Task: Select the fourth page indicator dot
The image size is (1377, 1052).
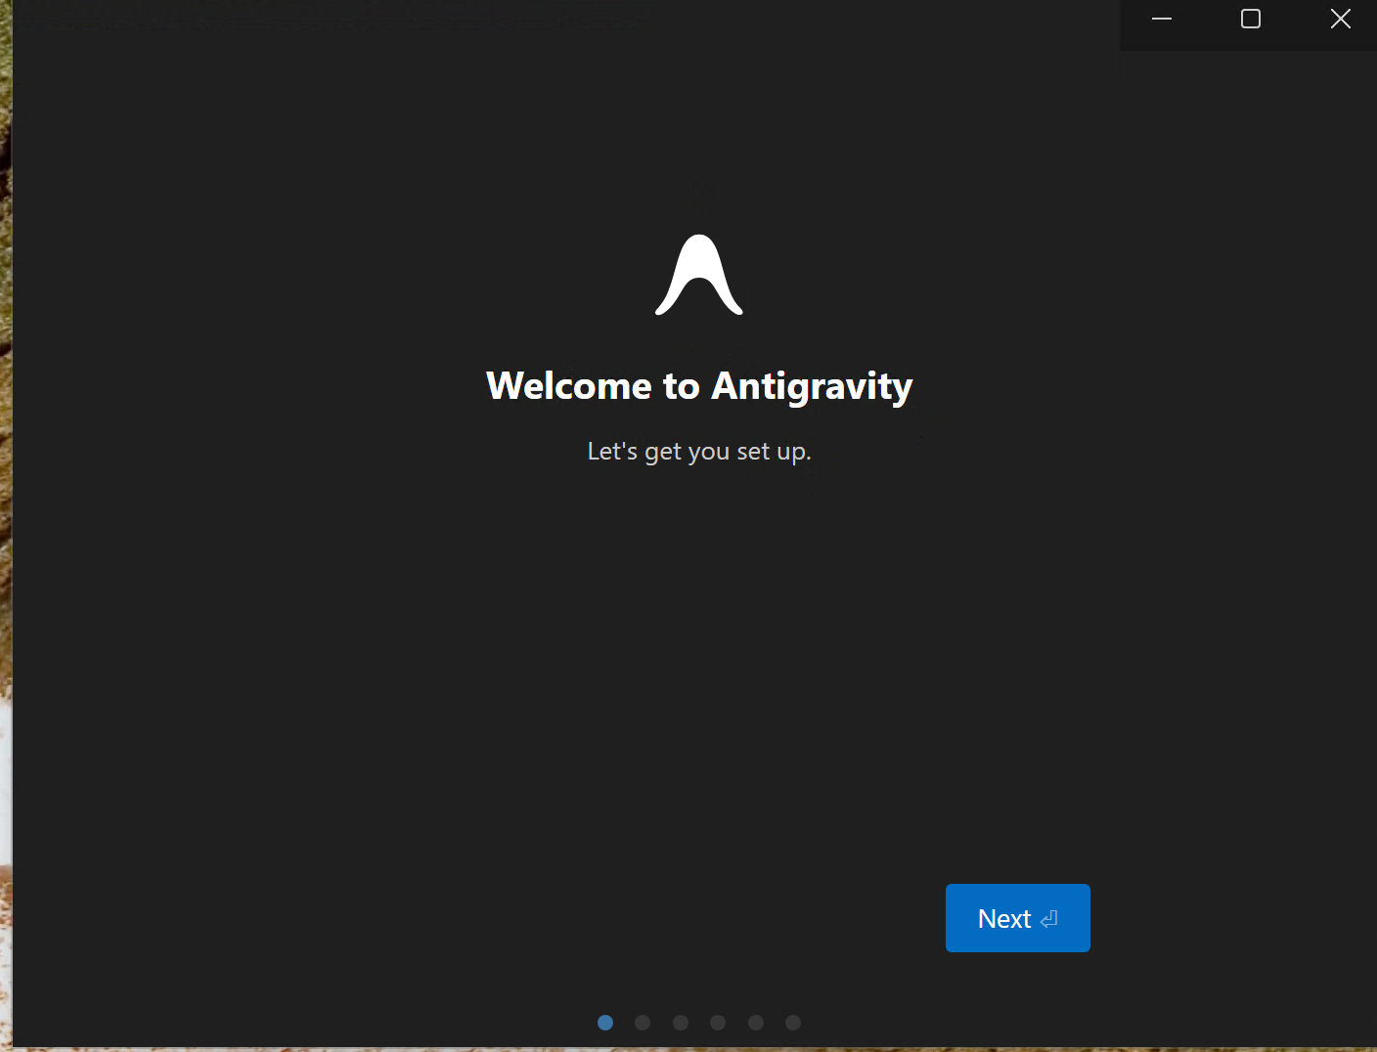Action: click(x=718, y=1023)
